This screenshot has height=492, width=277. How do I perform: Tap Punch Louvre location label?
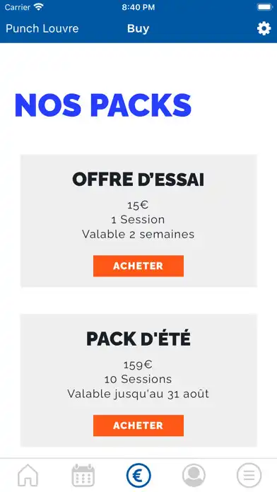coord(42,28)
